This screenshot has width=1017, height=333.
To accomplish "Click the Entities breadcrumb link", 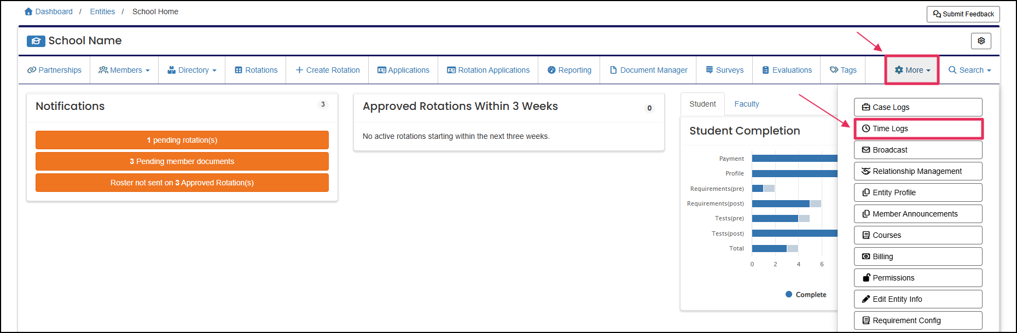I will click(x=102, y=11).
